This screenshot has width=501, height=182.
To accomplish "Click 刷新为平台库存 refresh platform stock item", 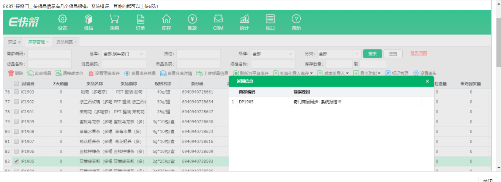I will [251, 73].
